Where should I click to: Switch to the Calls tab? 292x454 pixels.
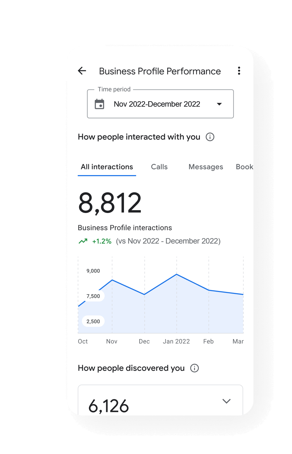click(159, 167)
